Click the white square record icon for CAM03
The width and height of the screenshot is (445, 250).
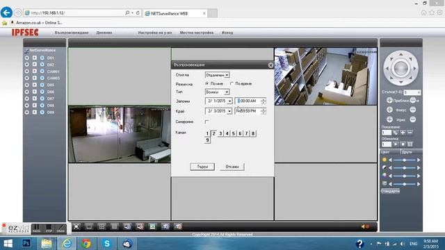click(x=35, y=78)
